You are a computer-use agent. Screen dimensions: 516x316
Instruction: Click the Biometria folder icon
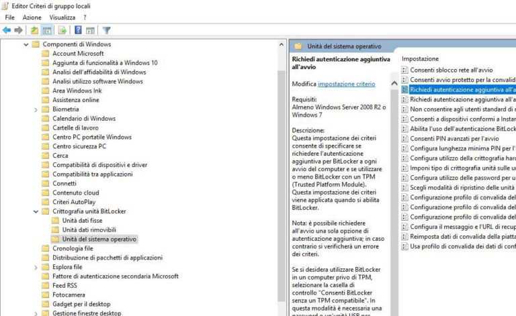click(46, 109)
